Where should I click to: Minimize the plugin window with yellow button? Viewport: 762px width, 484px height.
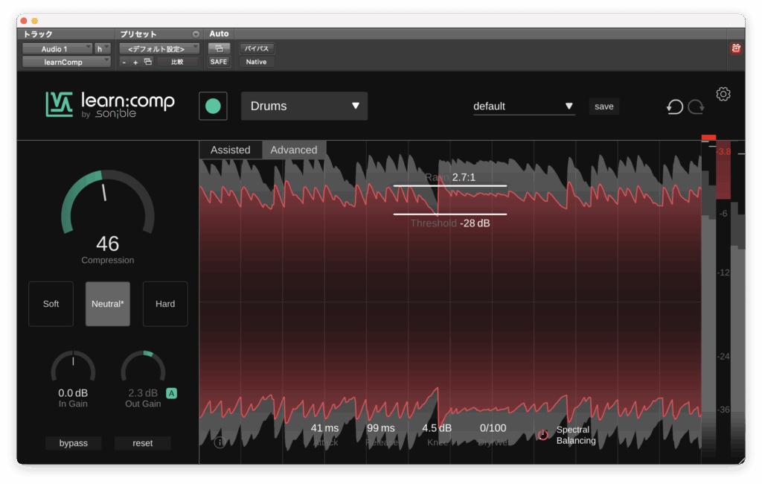[x=34, y=21]
